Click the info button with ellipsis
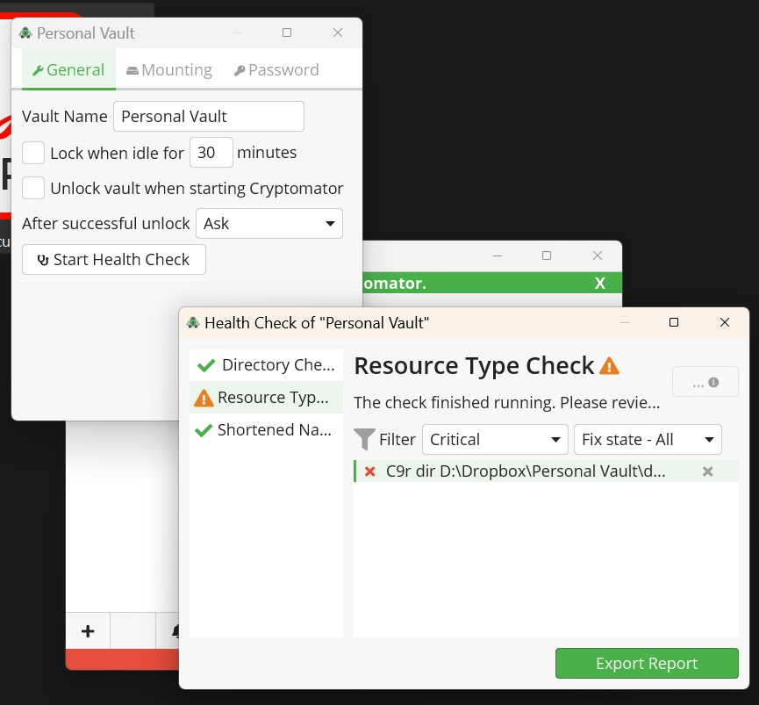The width and height of the screenshot is (759, 705). click(x=705, y=382)
